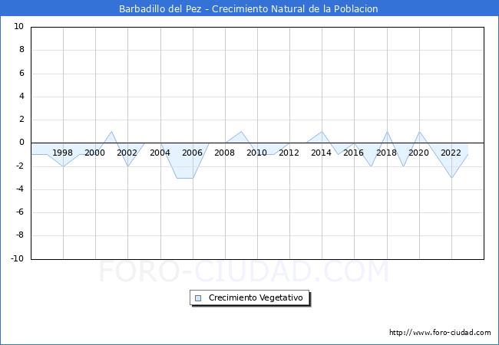Click the 2022 low data point at -3
Image resolution: width=499 pixels, height=345 pixels.
click(451, 178)
